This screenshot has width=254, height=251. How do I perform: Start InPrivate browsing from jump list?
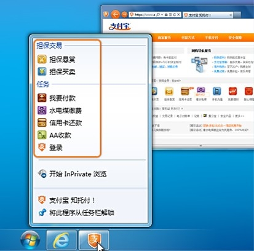point(72,174)
